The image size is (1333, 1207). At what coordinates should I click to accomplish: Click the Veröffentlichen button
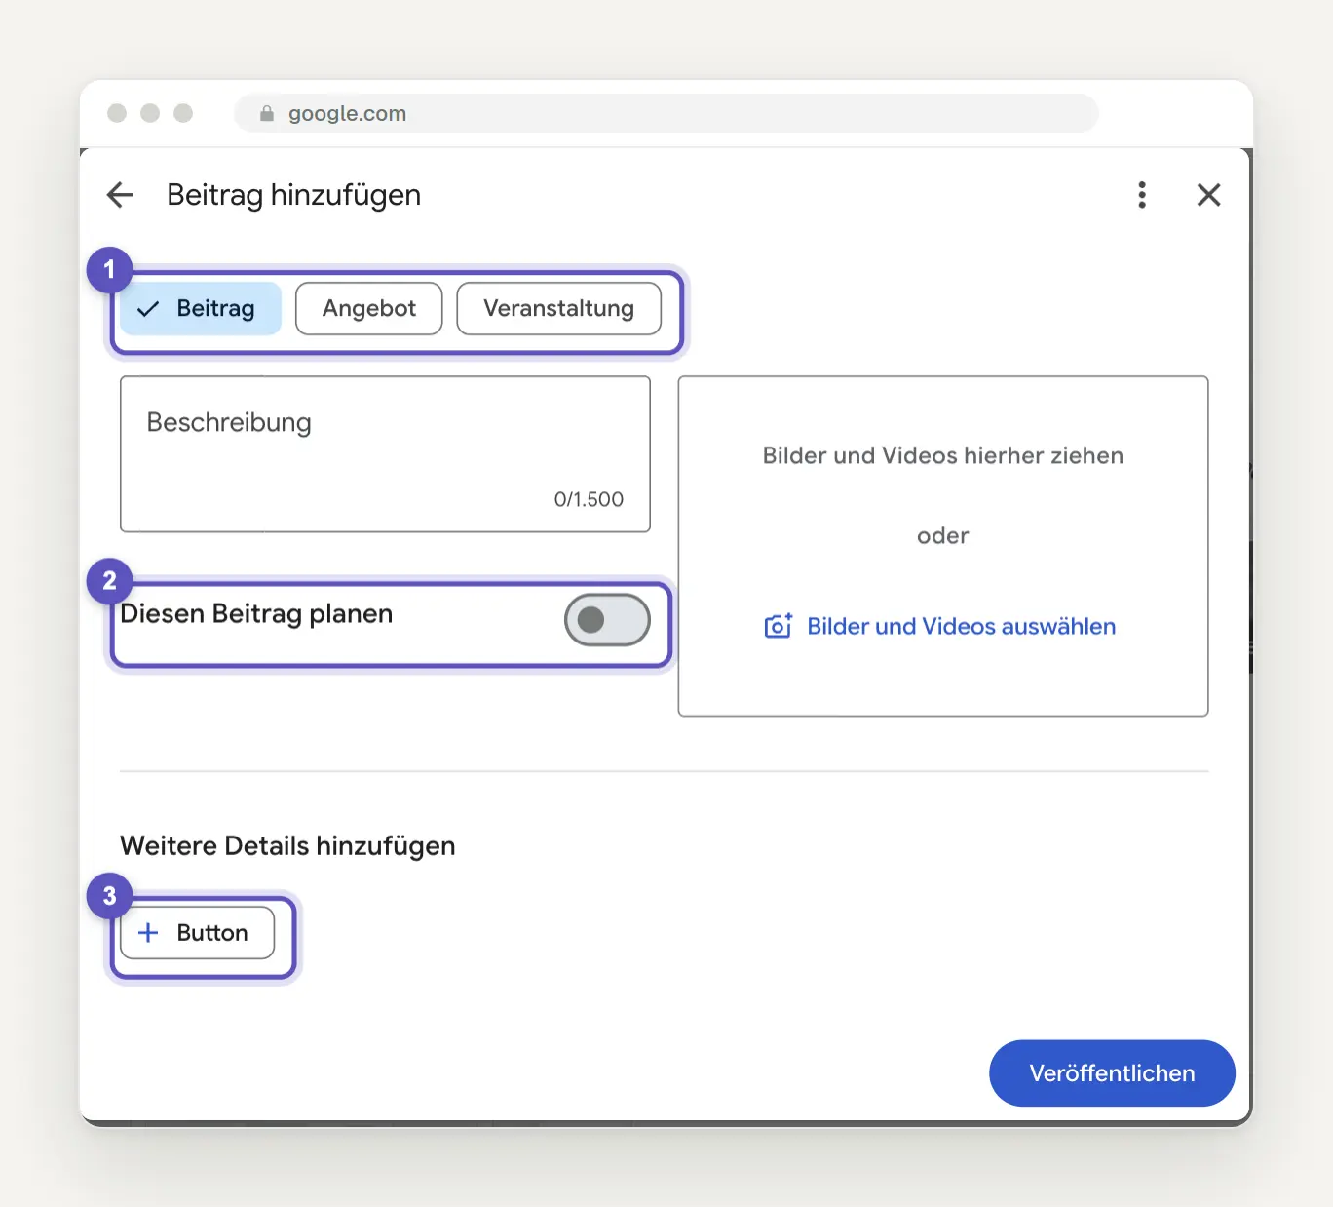1112,1073
